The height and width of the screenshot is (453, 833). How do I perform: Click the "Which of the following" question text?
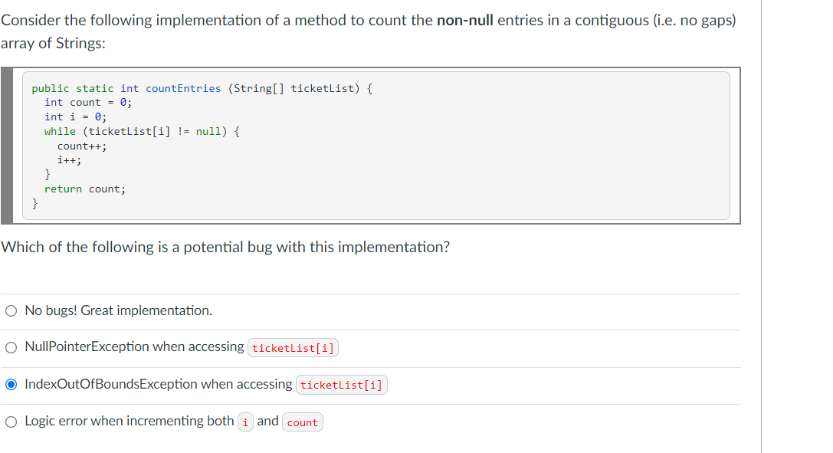tap(225, 247)
